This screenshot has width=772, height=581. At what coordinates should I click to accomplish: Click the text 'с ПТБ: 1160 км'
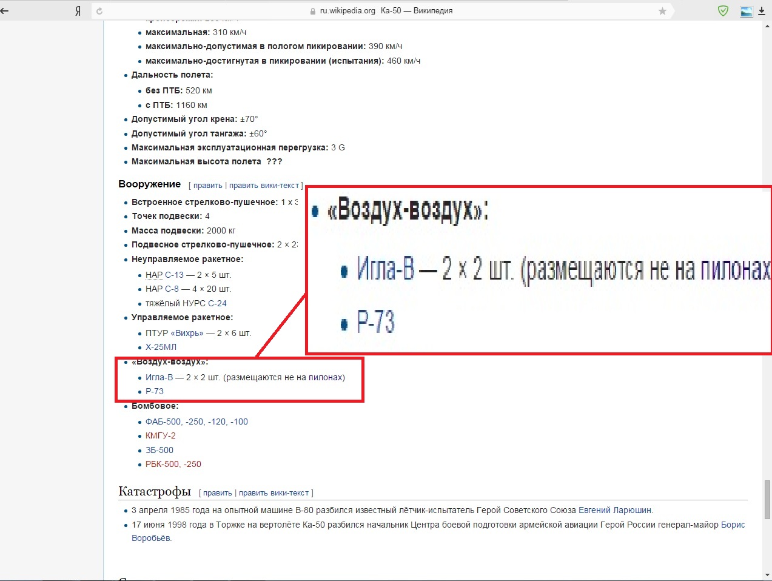[x=176, y=105]
